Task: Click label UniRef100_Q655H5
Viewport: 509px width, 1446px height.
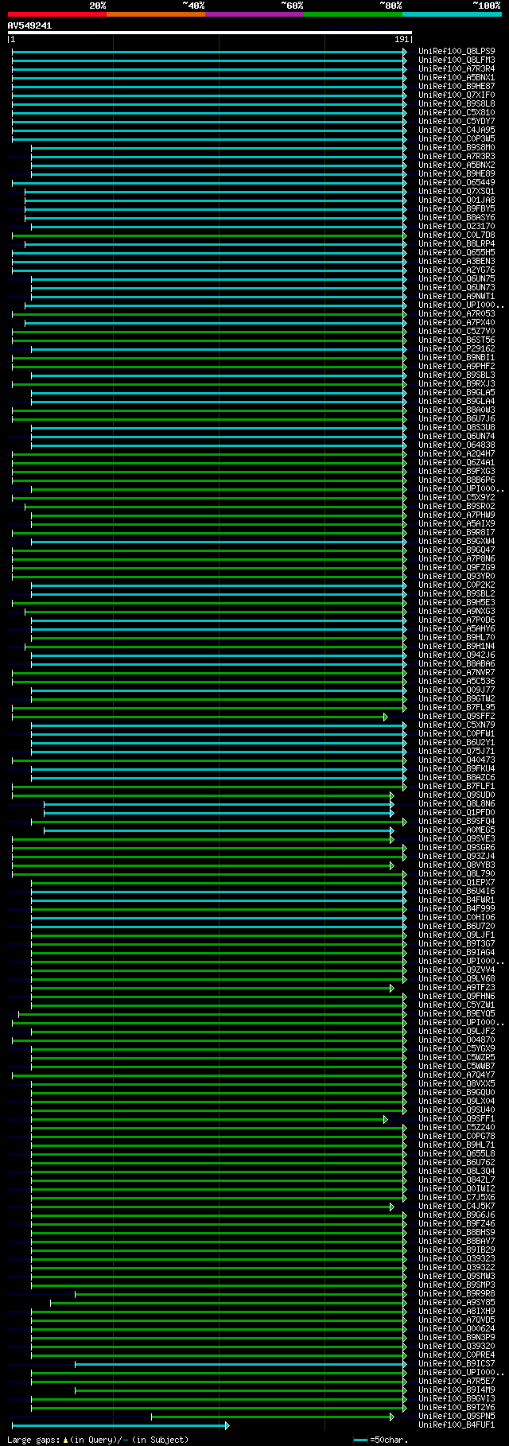Action: click(x=457, y=253)
